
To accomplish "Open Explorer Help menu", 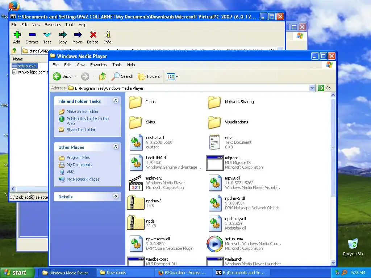I will click(131, 65).
